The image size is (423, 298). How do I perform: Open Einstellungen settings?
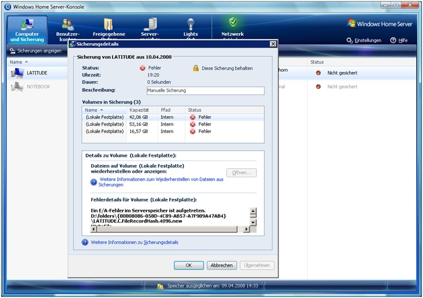click(x=364, y=41)
